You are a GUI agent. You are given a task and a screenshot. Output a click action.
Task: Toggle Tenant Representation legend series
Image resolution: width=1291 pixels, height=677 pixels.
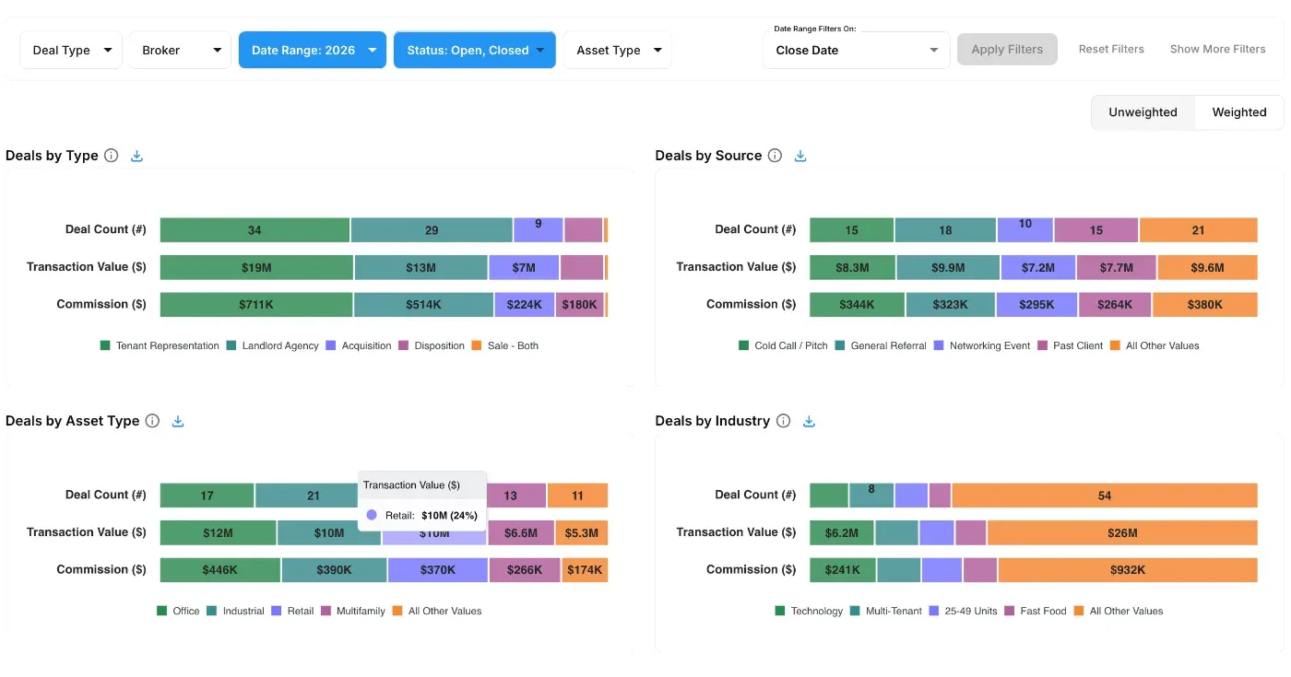(160, 346)
